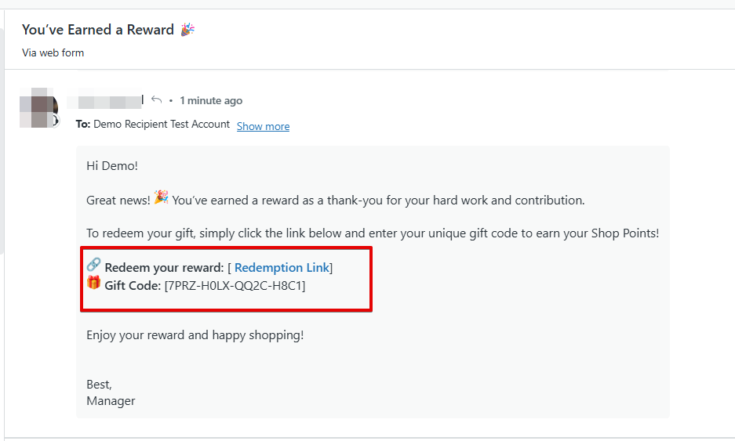The width and height of the screenshot is (735, 441).
Task: Select the Demo Recipient Test Account recipient
Action: tap(162, 125)
